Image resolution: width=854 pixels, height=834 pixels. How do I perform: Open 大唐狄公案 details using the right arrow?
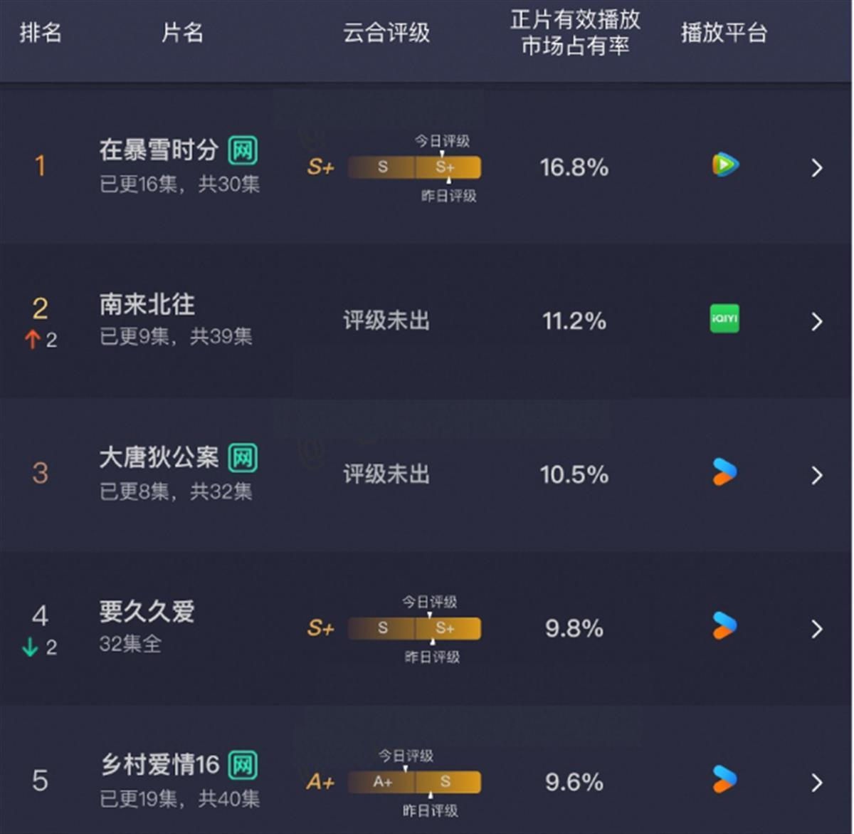click(x=816, y=476)
